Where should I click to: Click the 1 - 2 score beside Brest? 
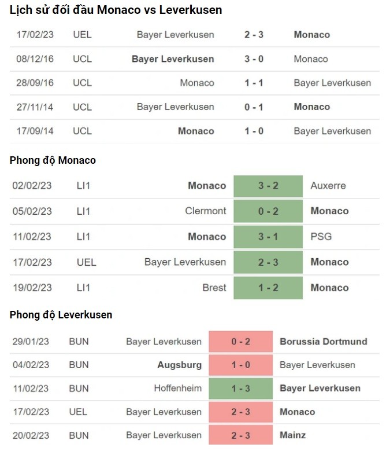pos(268,288)
